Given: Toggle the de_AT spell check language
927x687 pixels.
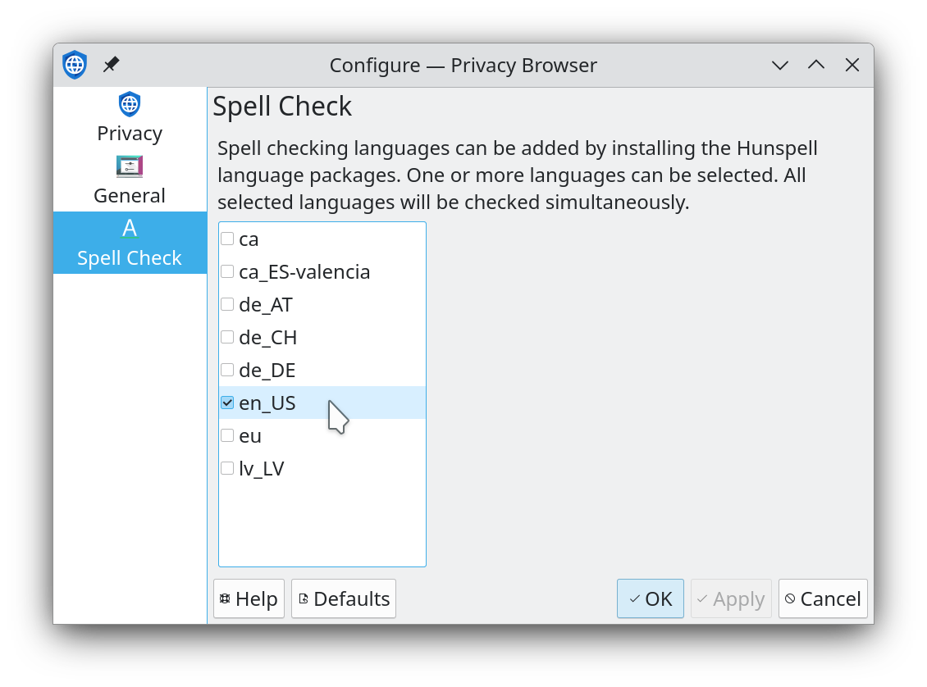Looking at the screenshot, I should pyautogui.click(x=227, y=304).
